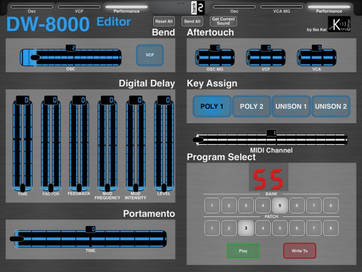Screen dimensions: 362x272
Task: Select Bank 3 button
Action: [246, 206]
